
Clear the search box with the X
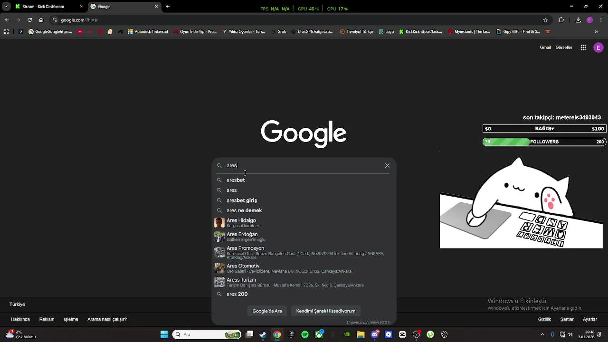pyautogui.click(x=387, y=165)
